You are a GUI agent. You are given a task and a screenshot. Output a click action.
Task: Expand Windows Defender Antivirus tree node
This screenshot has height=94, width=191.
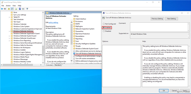[9, 31]
